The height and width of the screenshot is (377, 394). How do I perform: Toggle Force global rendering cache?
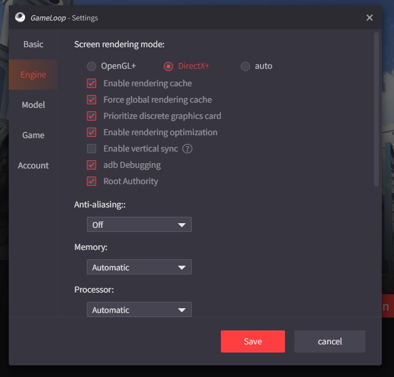tap(92, 100)
